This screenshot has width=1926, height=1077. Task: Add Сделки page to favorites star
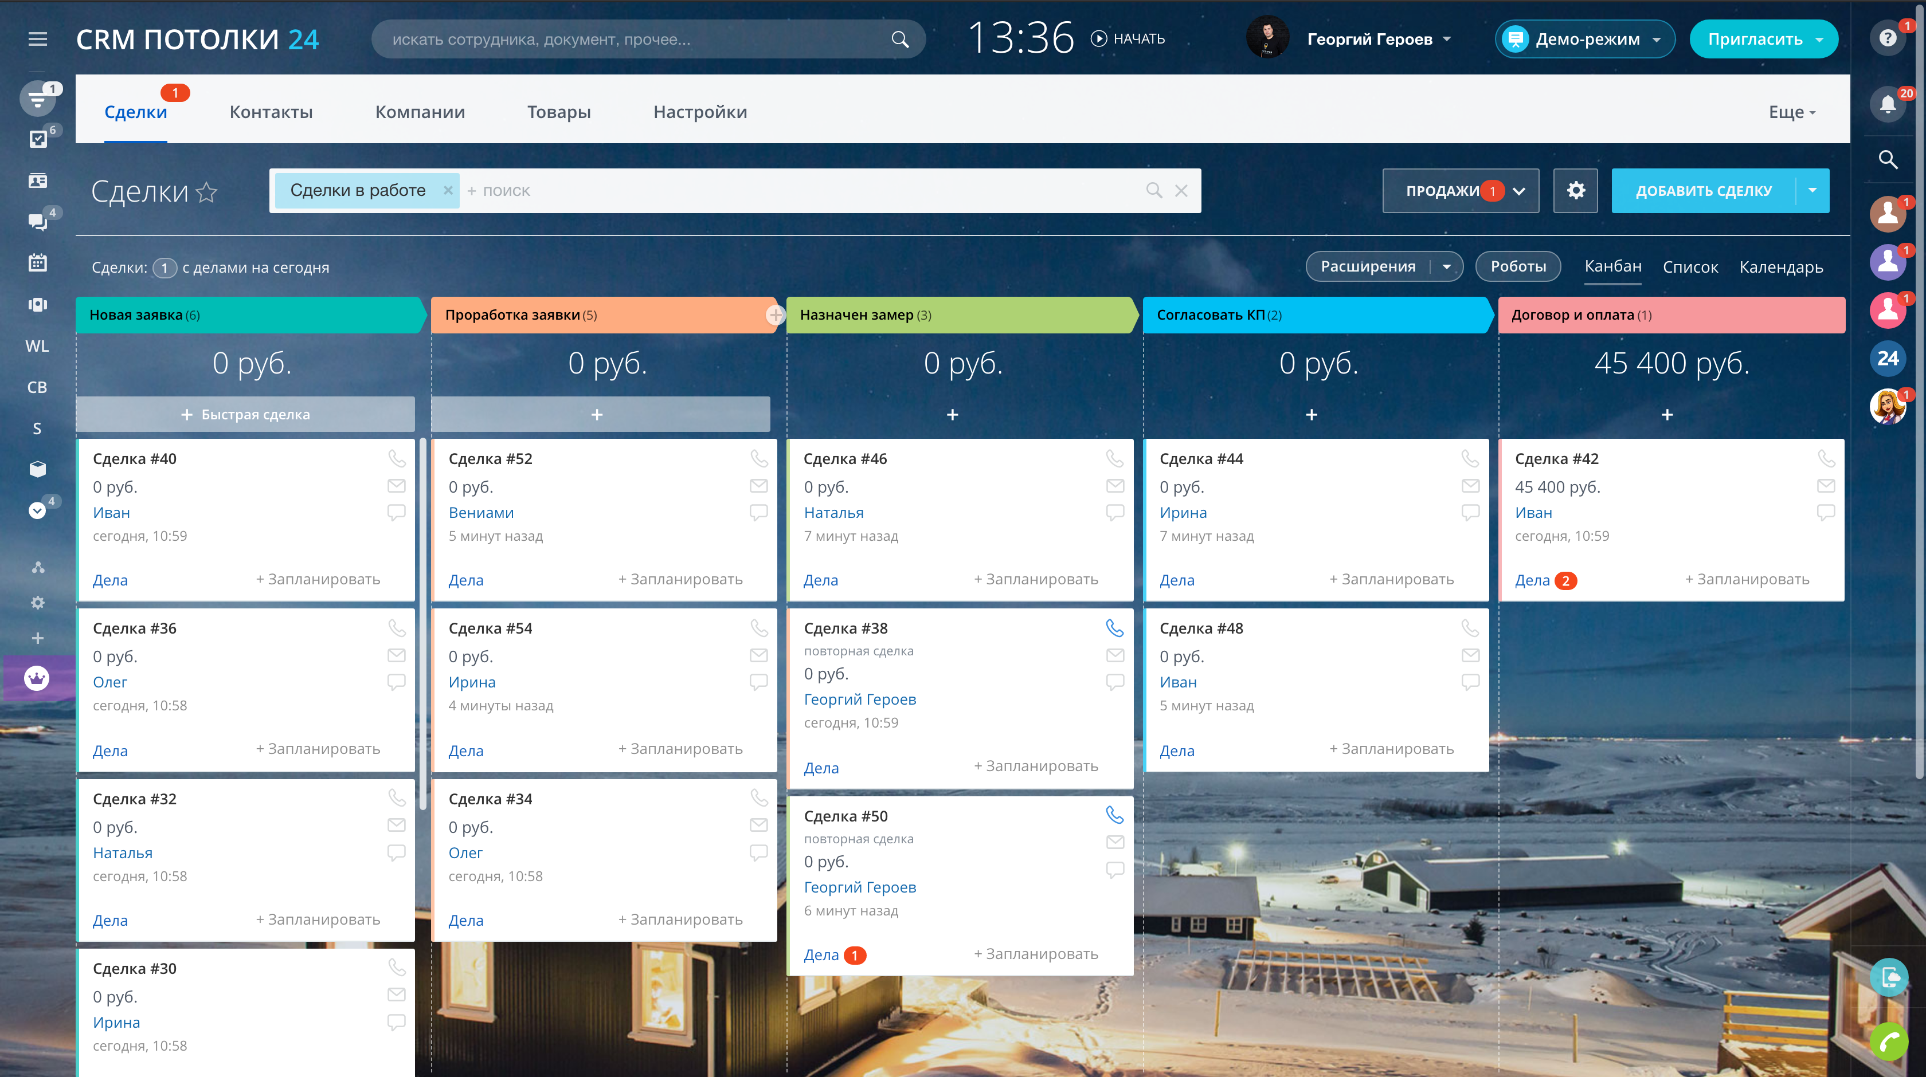pos(206,193)
